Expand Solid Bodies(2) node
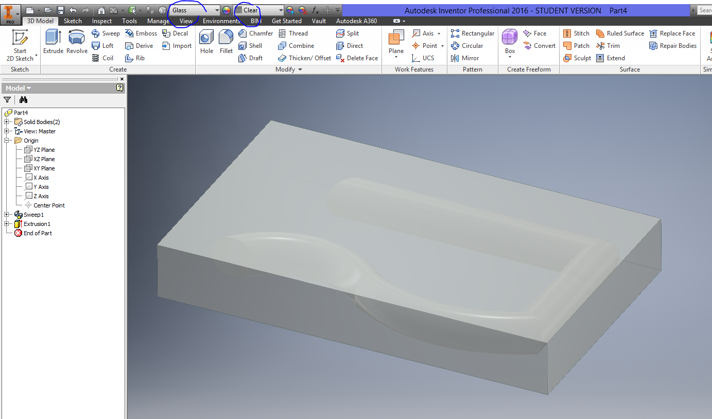Screen dimensions: 712x419 [6, 122]
